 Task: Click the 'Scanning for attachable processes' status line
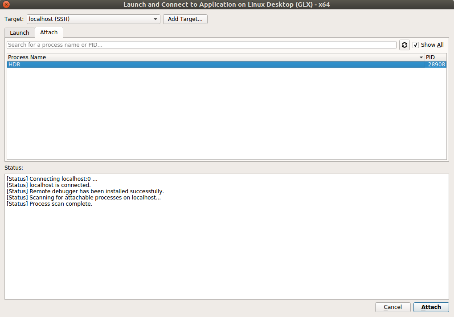pos(84,198)
